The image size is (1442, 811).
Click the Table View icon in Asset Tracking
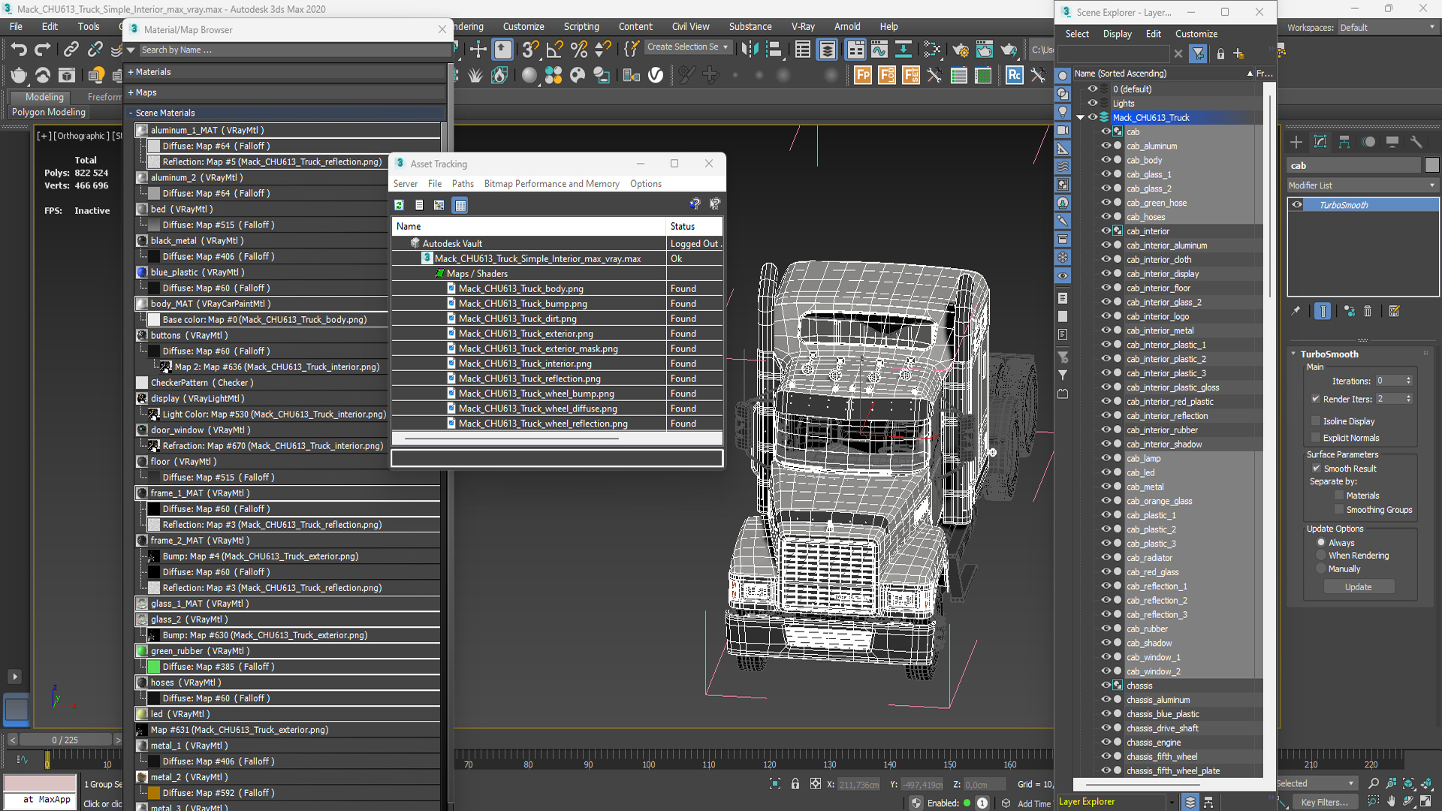pos(460,205)
